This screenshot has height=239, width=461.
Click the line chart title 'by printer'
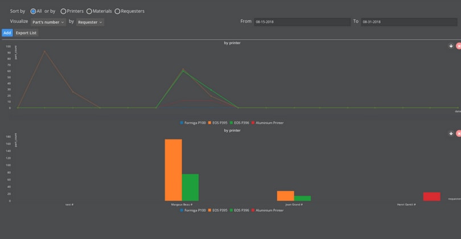(x=232, y=43)
